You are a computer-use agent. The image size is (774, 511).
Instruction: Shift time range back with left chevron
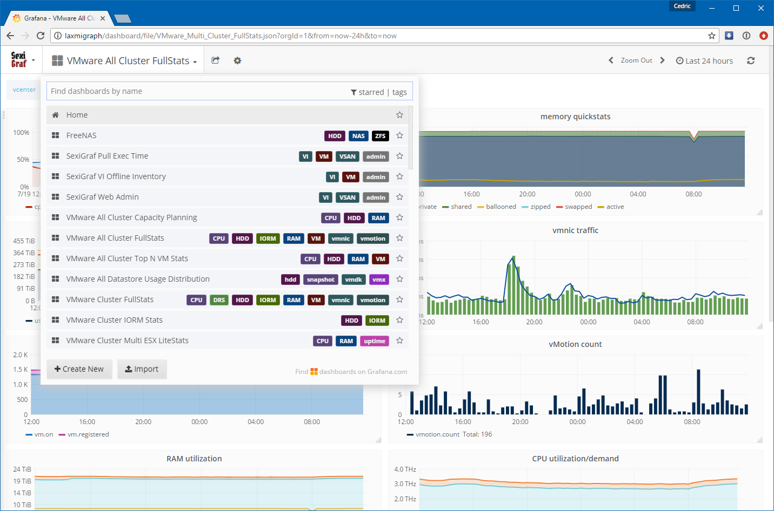tap(611, 60)
